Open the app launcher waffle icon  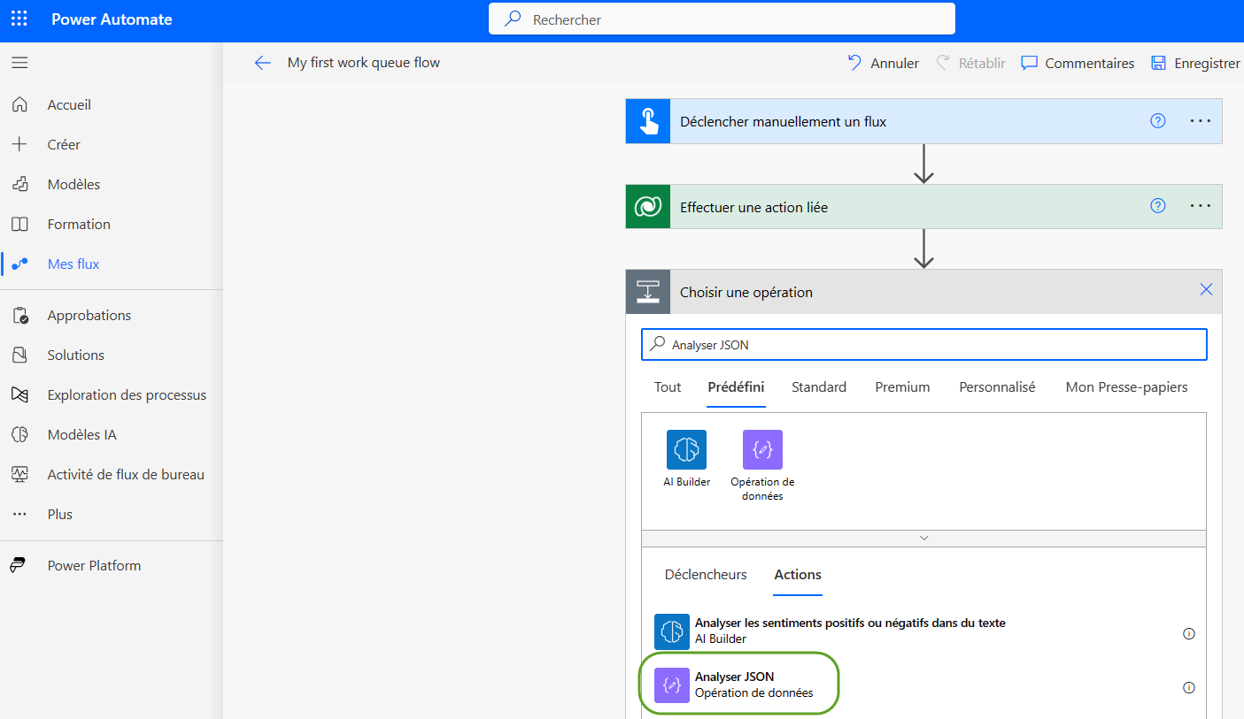coord(19,19)
